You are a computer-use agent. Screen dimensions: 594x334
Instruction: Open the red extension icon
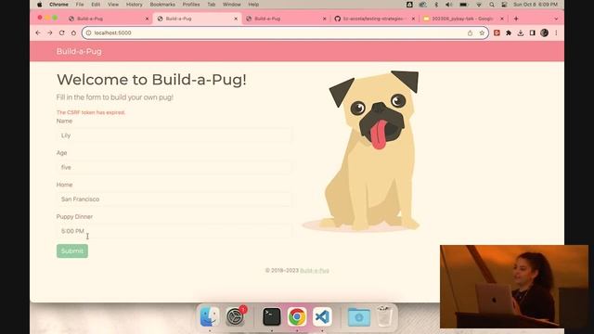coord(497,33)
